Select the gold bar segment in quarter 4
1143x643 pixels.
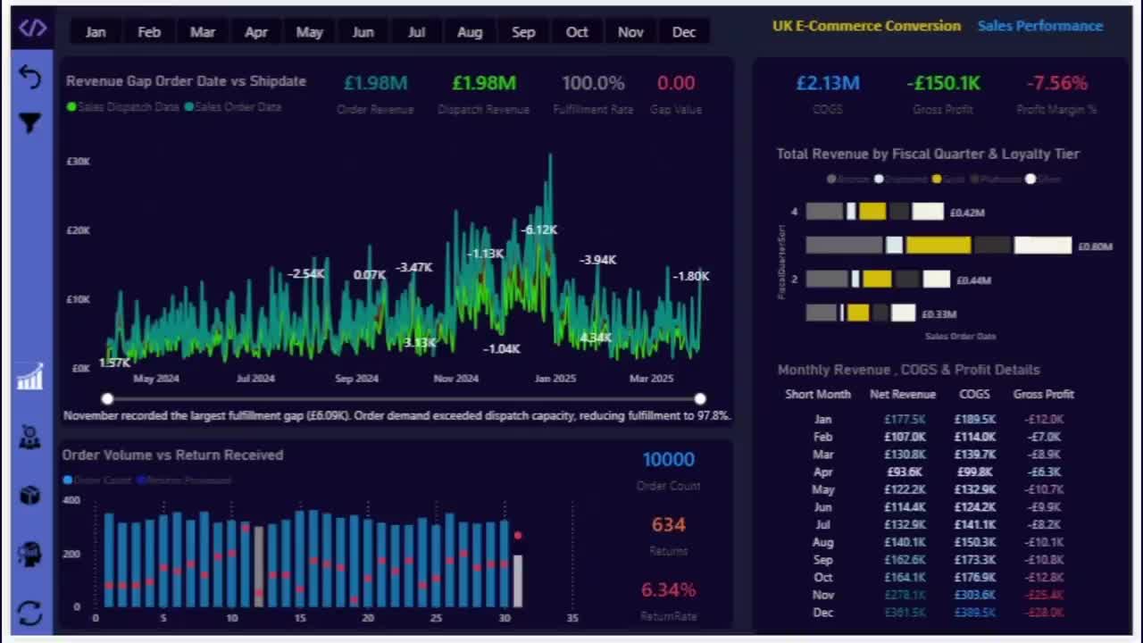coord(872,212)
